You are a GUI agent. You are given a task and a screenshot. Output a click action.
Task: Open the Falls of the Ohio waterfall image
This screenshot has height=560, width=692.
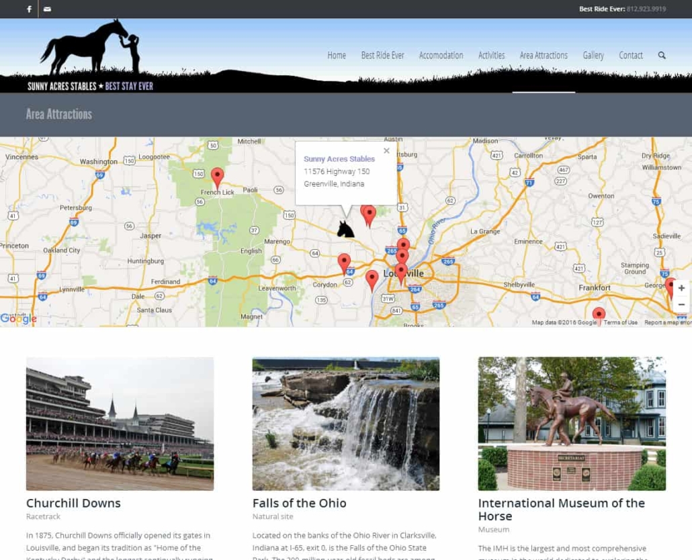click(345, 423)
